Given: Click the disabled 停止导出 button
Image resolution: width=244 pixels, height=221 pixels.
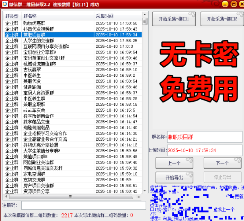Looking at the screenshot, I should click(223, 177).
